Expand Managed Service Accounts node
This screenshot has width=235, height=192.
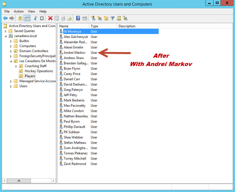pyautogui.click(x=11, y=81)
